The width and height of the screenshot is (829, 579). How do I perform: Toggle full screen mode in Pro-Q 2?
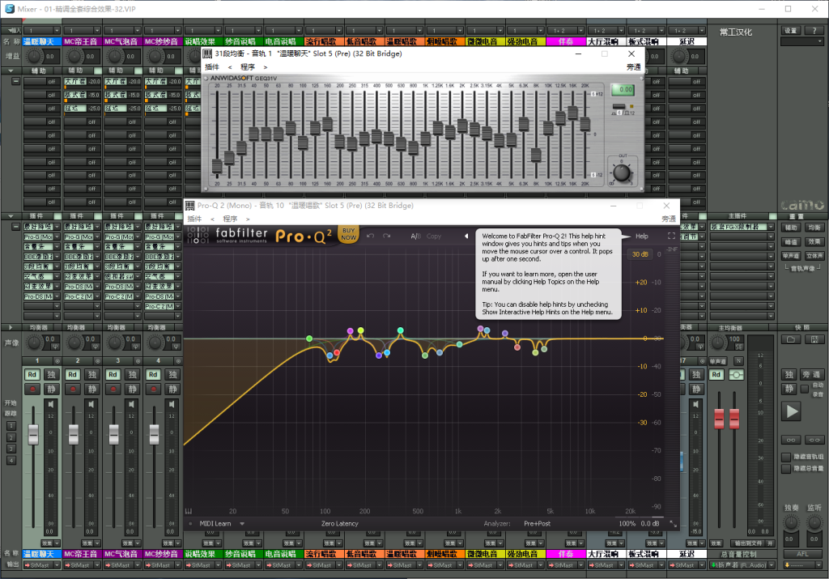671,236
